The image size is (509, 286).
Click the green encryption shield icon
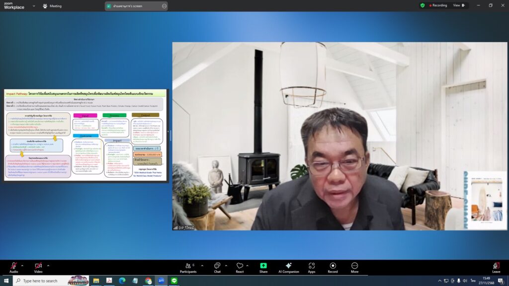pos(423,5)
